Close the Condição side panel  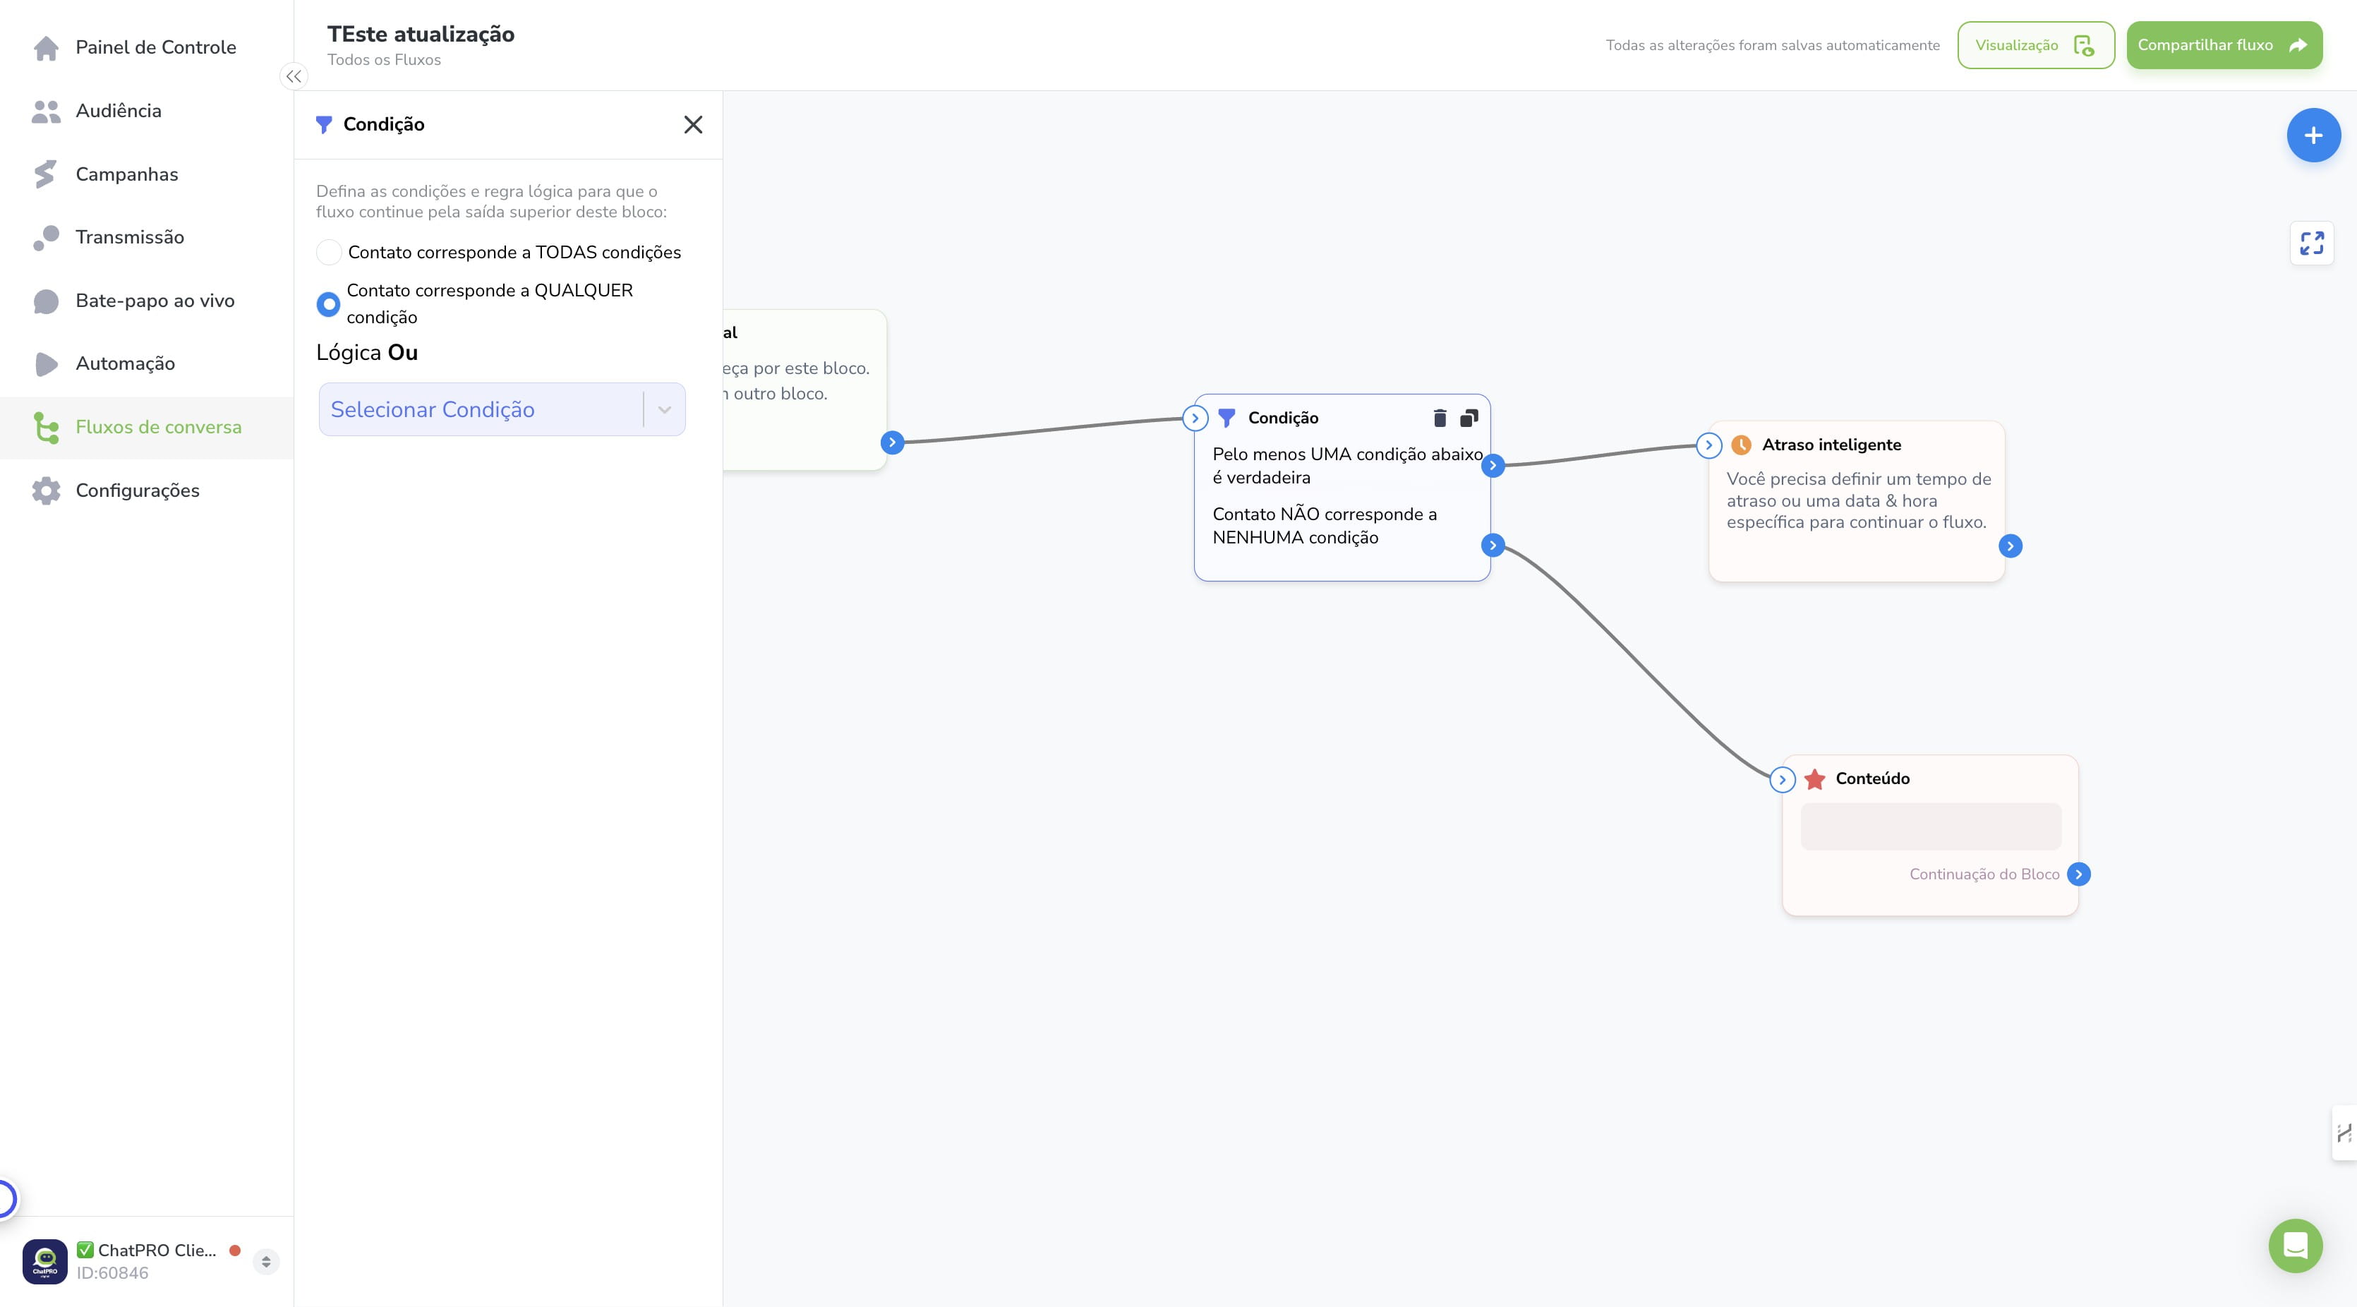pyautogui.click(x=693, y=124)
